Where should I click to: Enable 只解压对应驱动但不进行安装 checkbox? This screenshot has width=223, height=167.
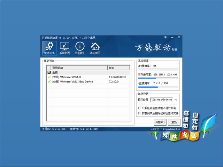coord(139,108)
